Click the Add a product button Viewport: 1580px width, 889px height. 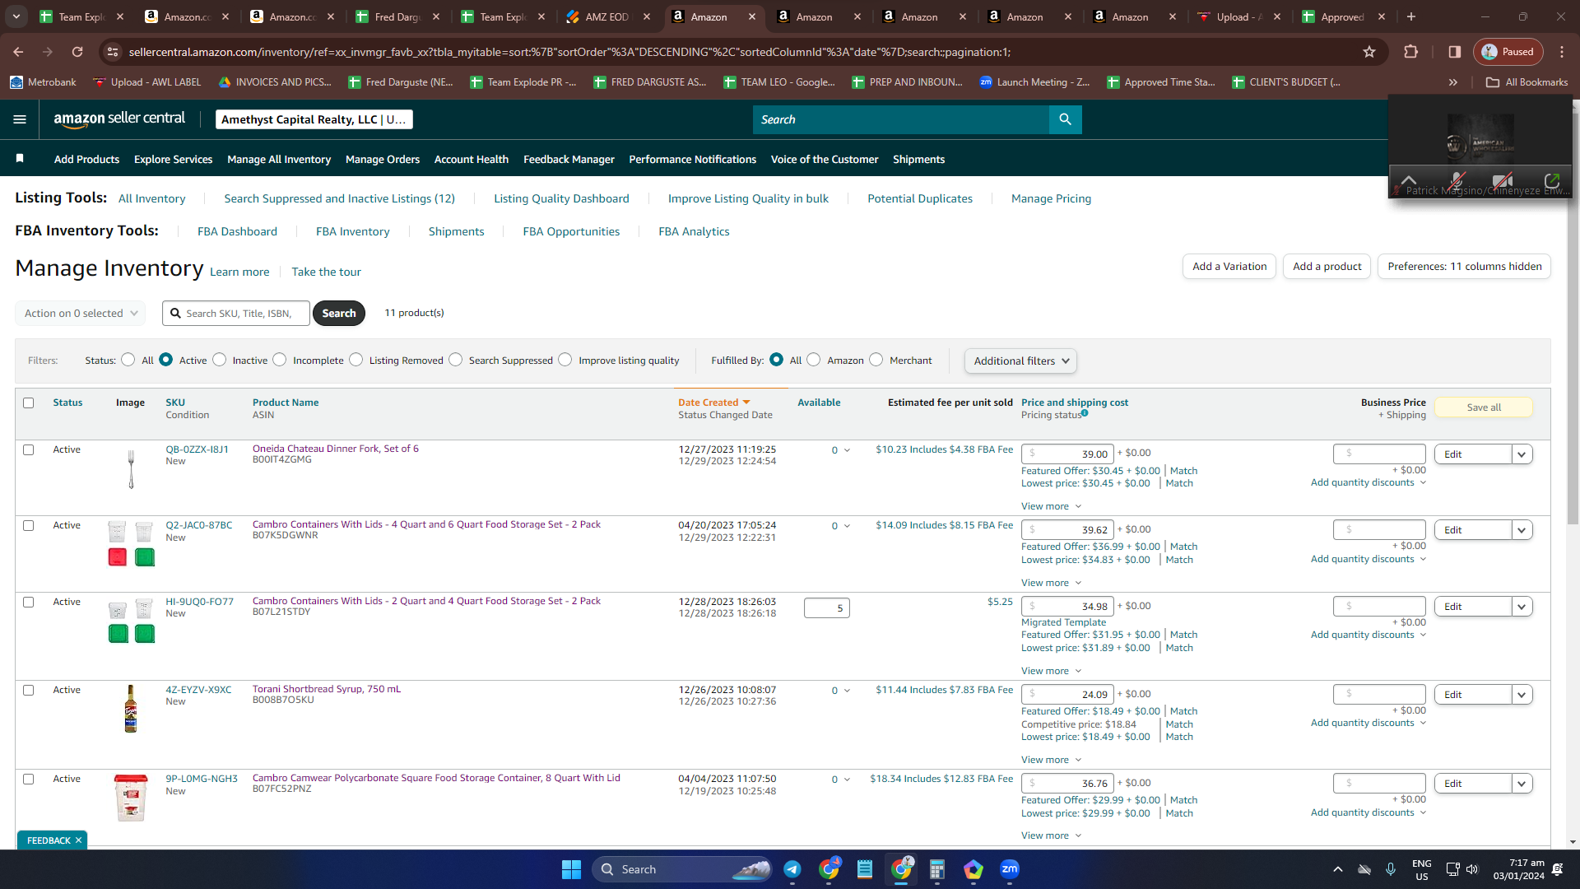click(1327, 266)
